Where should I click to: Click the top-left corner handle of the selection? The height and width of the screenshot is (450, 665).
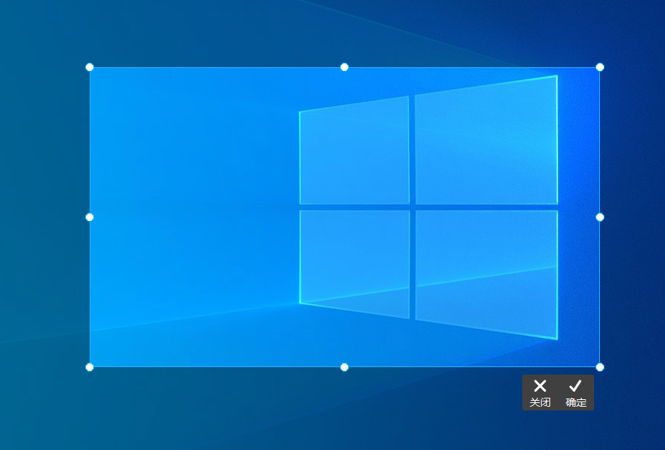click(x=90, y=67)
